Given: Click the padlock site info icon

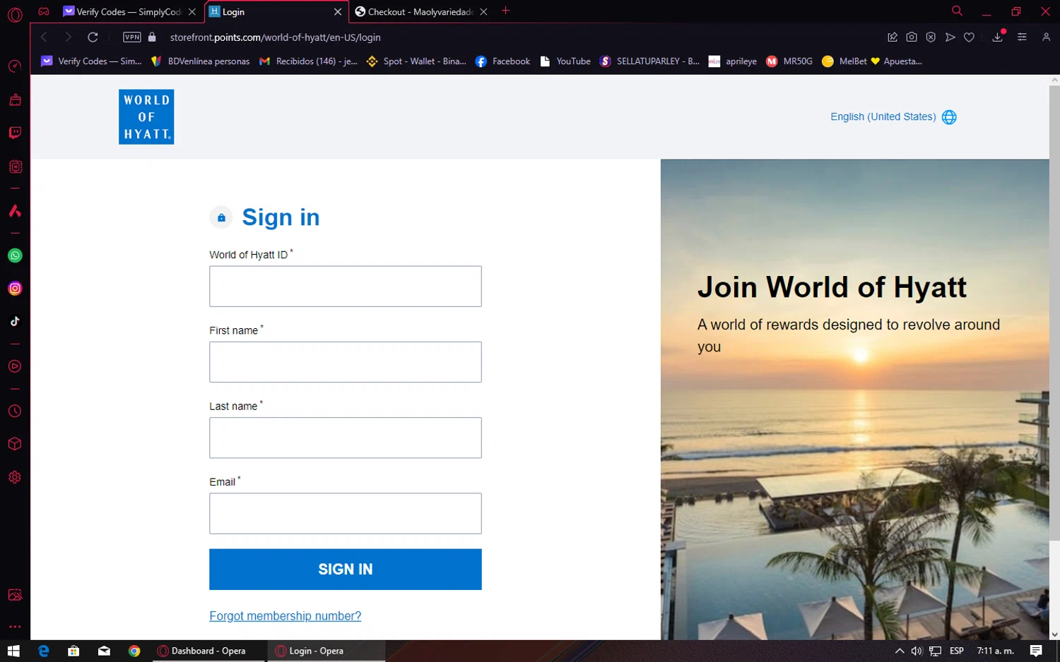Looking at the screenshot, I should point(152,37).
